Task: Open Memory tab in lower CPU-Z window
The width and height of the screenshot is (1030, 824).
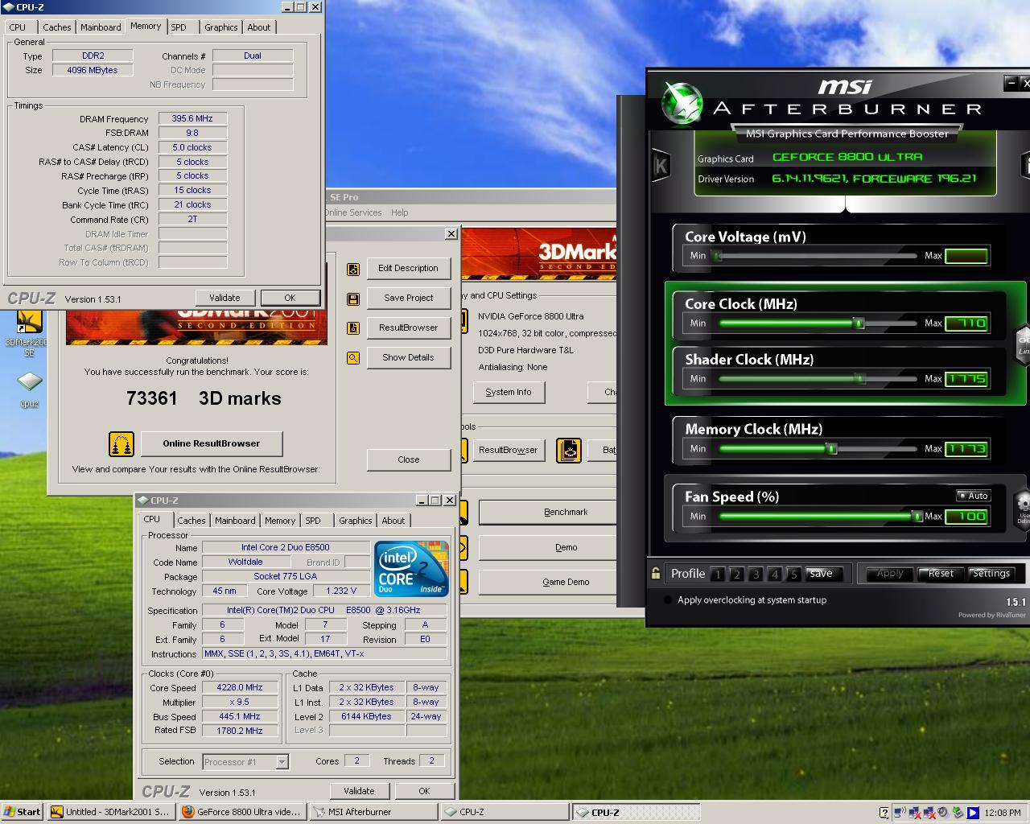Action: 279,521
